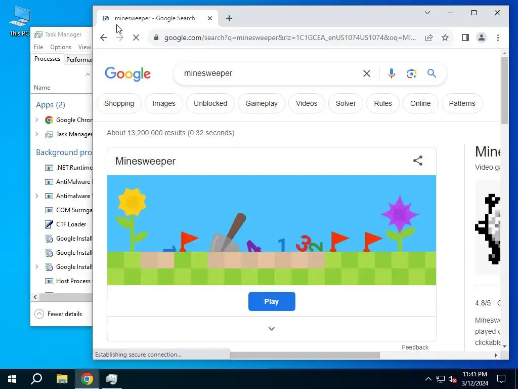The width and height of the screenshot is (518, 389).
Task: Search by image with Google Lens icon
Action: coord(411,73)
